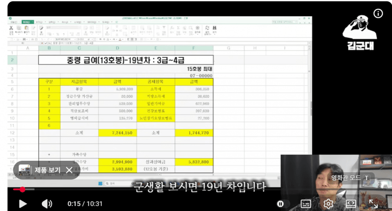Open the 데이터 (Data) menu

[92, 22]
